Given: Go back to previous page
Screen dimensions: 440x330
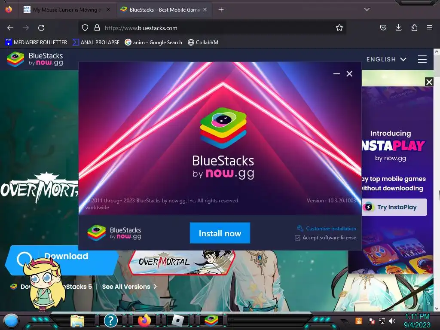Looking at the screenshot, I should 10,28.
